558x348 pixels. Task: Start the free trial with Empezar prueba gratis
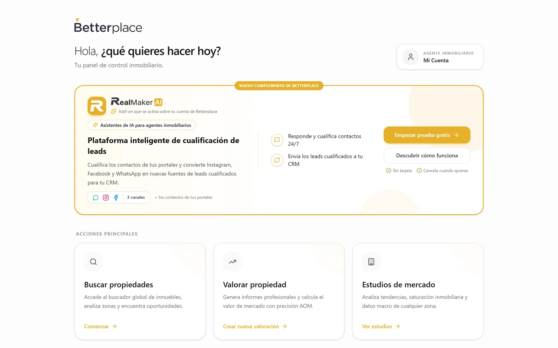[427, 135]
